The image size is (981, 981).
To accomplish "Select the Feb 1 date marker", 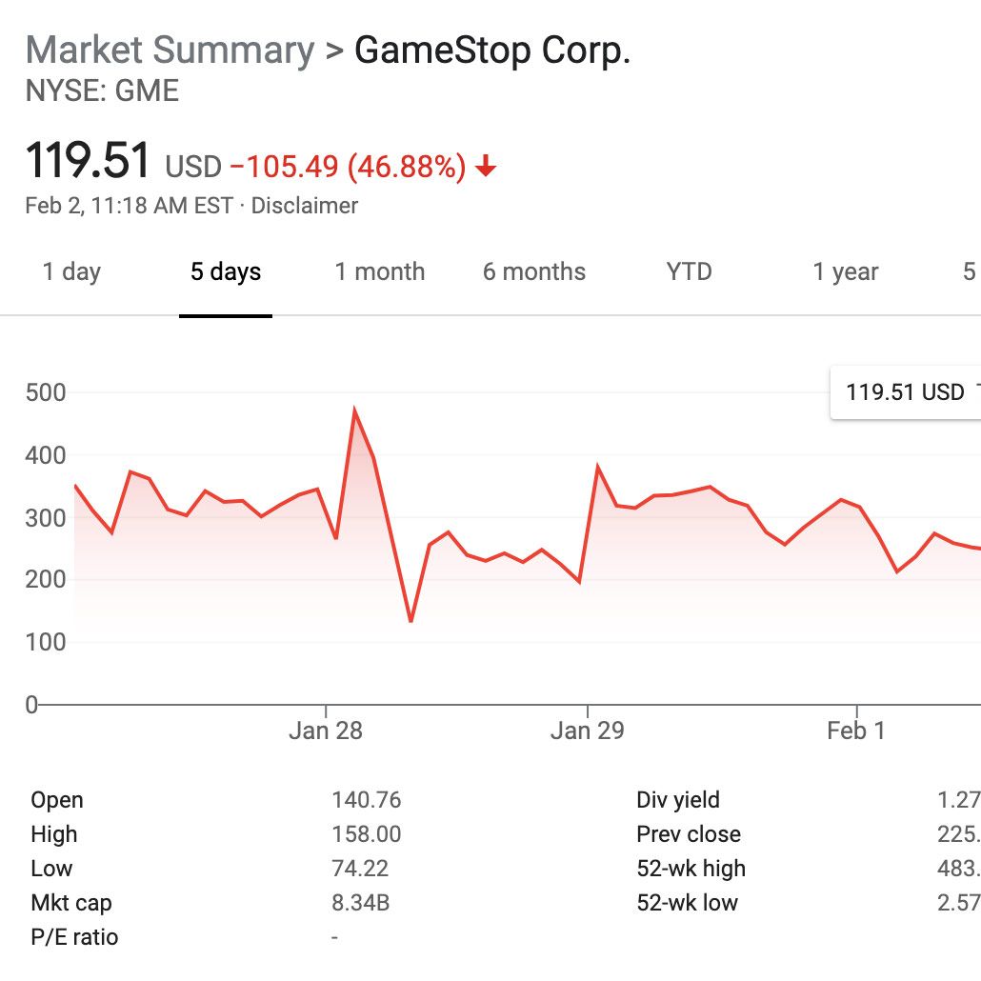I will [x=856, y=731].
